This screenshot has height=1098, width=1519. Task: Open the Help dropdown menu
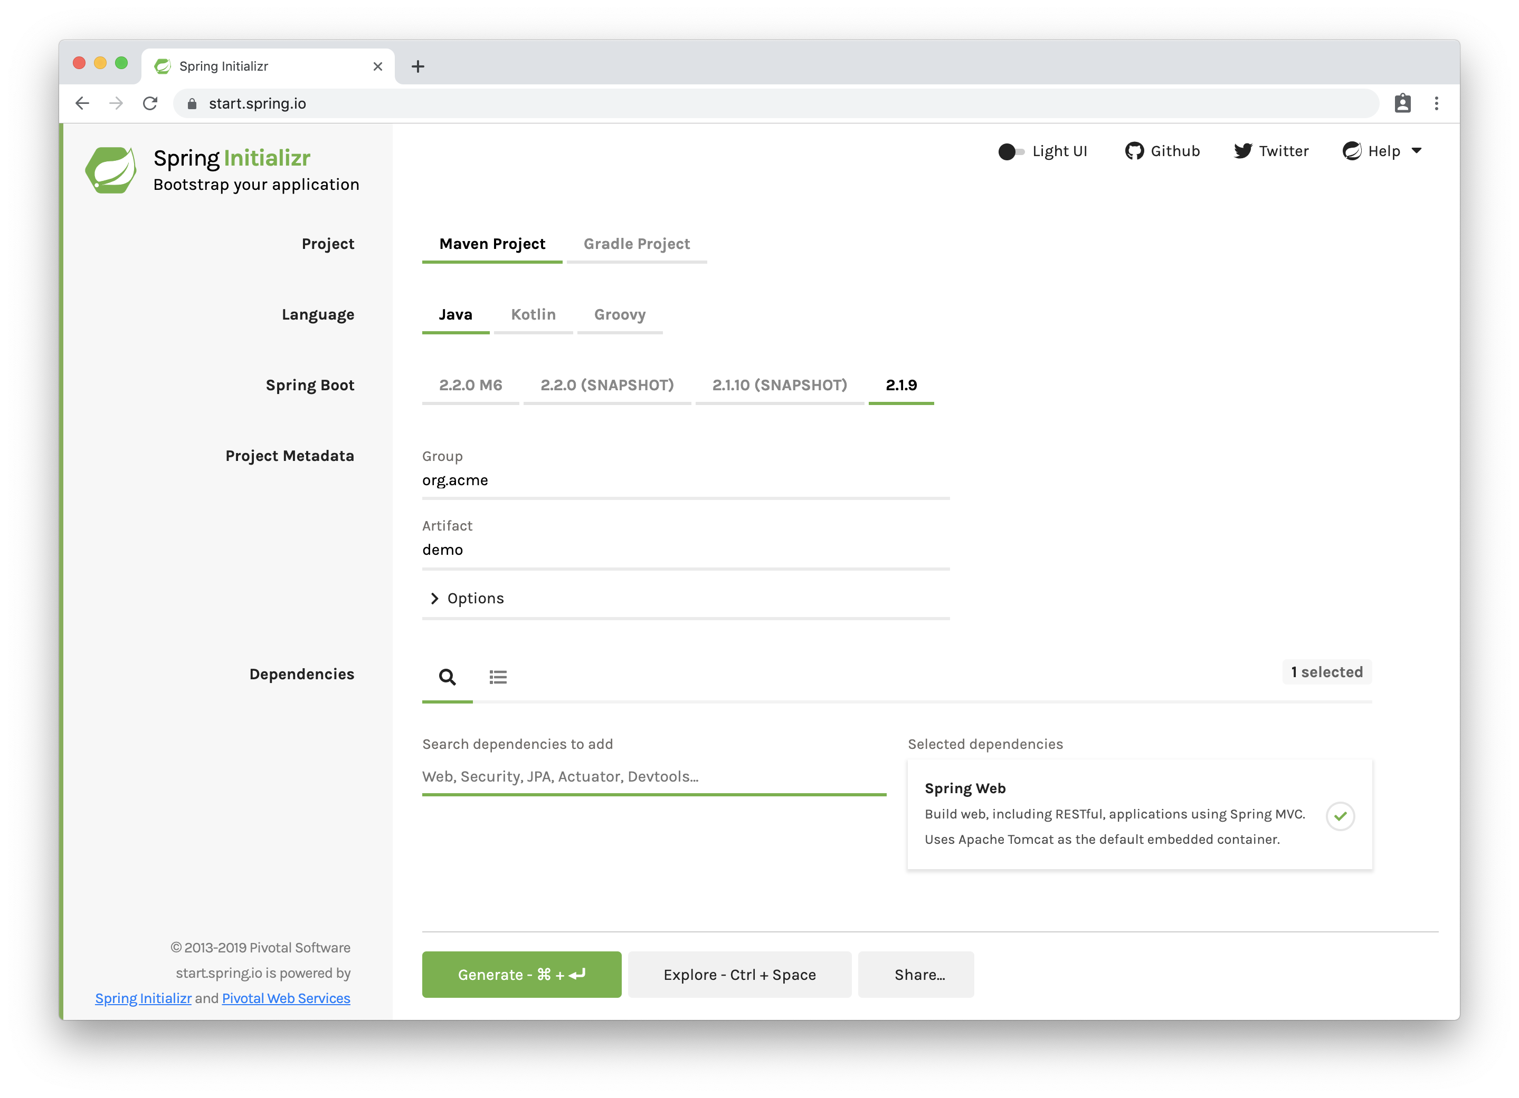[x=1382, y=151]
